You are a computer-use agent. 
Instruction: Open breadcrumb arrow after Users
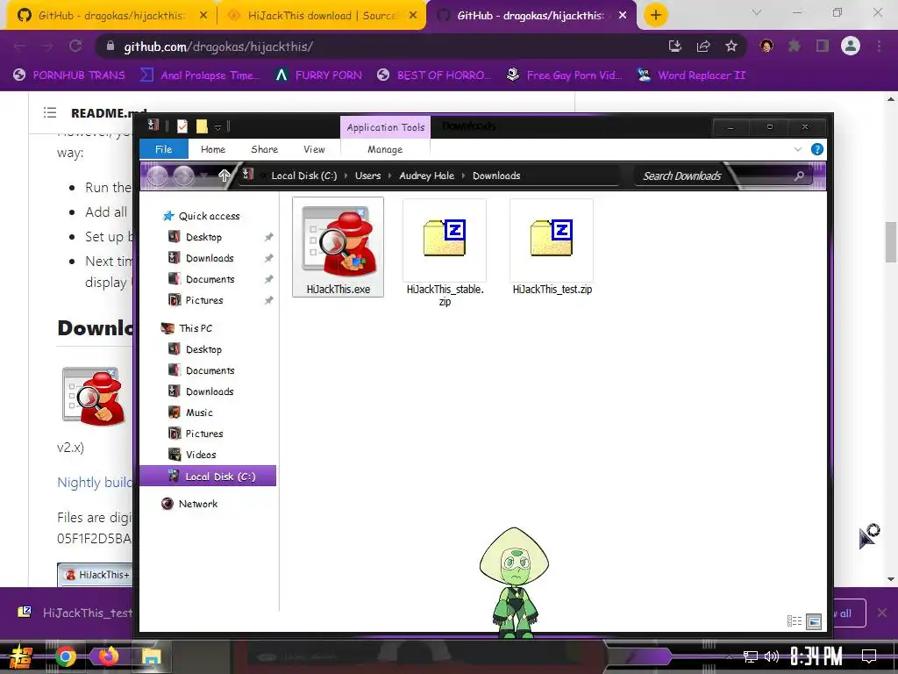pos(390,176)
